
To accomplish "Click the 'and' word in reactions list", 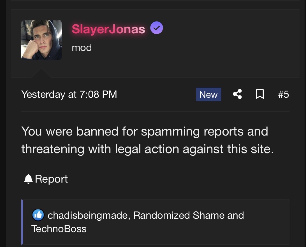I will (236, 215).
